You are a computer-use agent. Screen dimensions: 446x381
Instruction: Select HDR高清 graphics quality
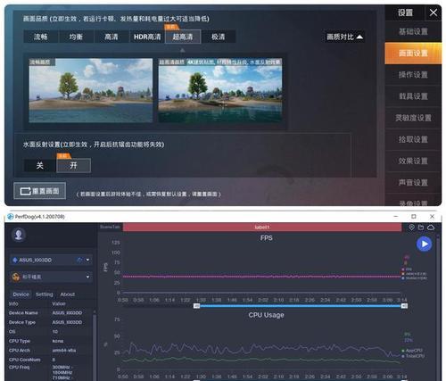click(147, 37)
